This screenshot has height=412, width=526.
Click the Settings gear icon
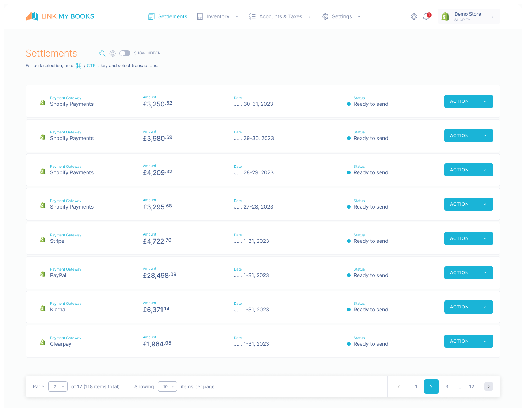(x=325, y=16)
